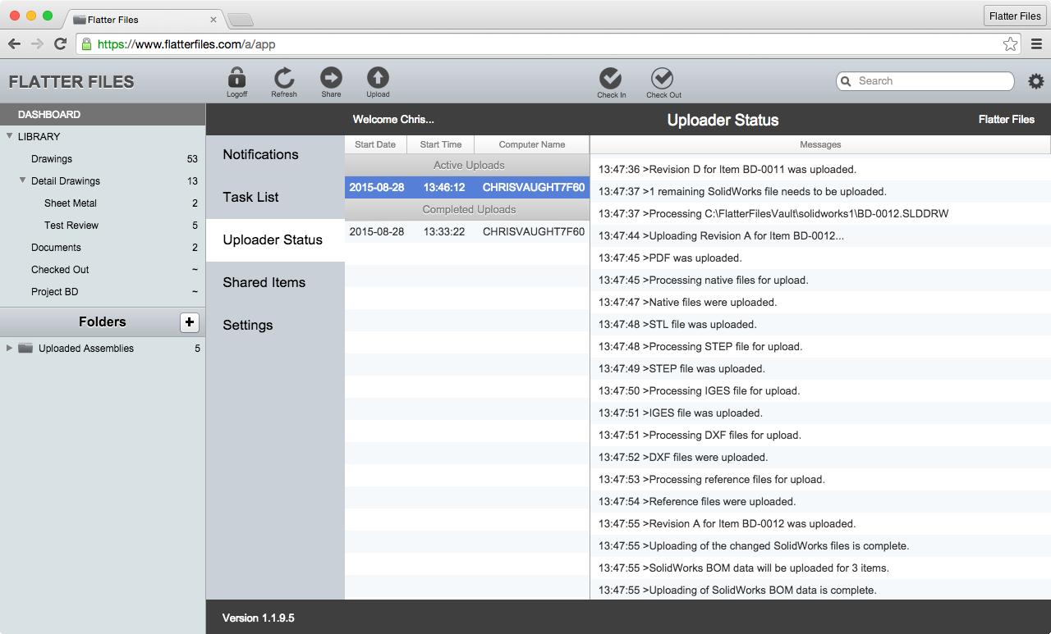Viewport: 1051px width, 634px height.
Task: Click the Flatter Files profile button
Action: (x=1015, y=16)
